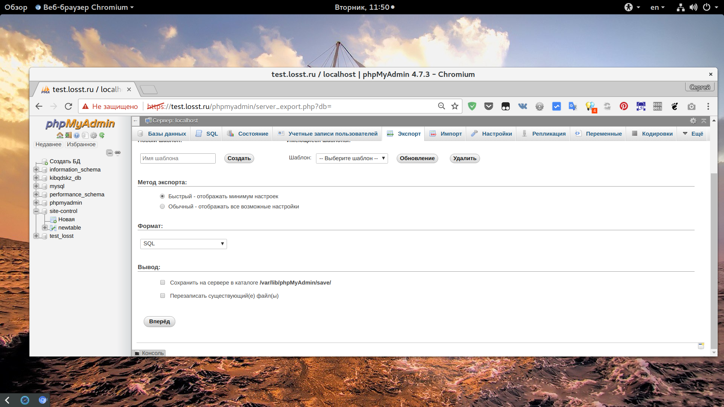Click into the template name input field
The width and height of the screenshot is (724, 407).
[x=178, y=158]
